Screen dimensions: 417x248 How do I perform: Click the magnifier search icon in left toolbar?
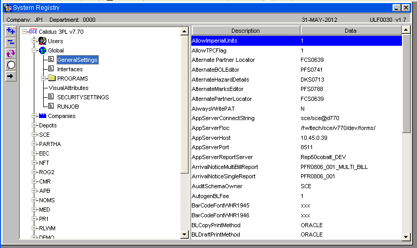point(10,65)
